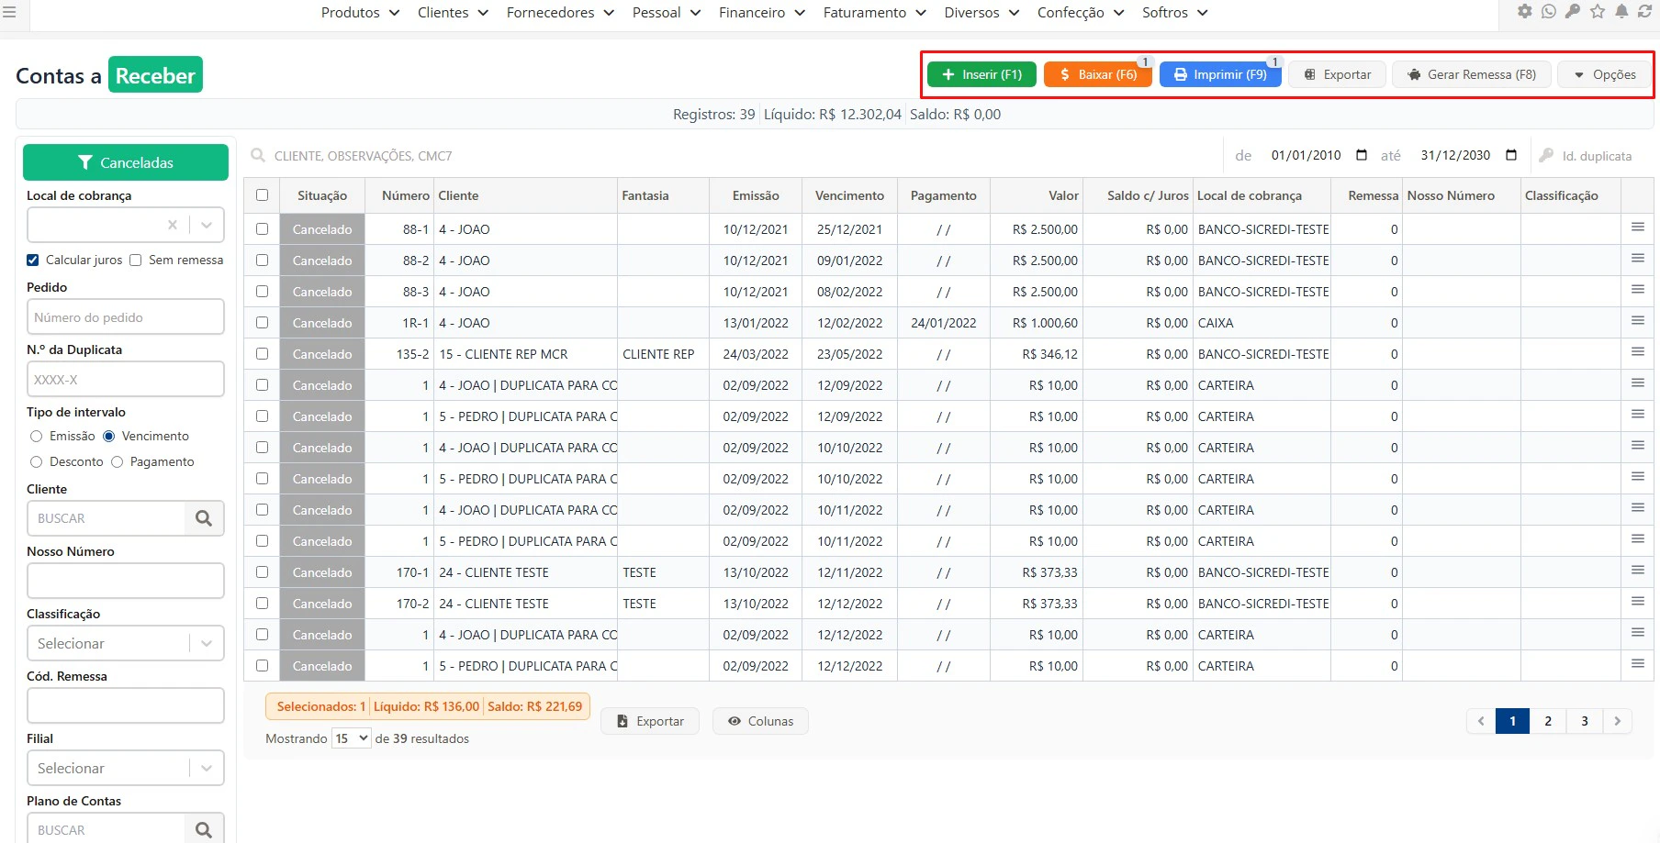This screenshot has height=843, width=1660.
Task: Select the row checkbox for 135-2 CLIENTE REP MCR
Action: (x=263, y=353)
